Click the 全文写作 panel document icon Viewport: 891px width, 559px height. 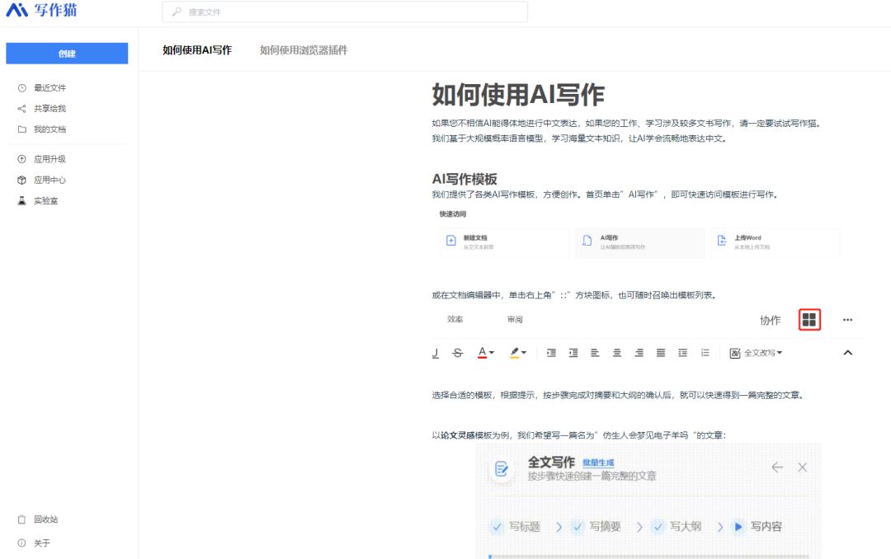click(x=502, y=468)
